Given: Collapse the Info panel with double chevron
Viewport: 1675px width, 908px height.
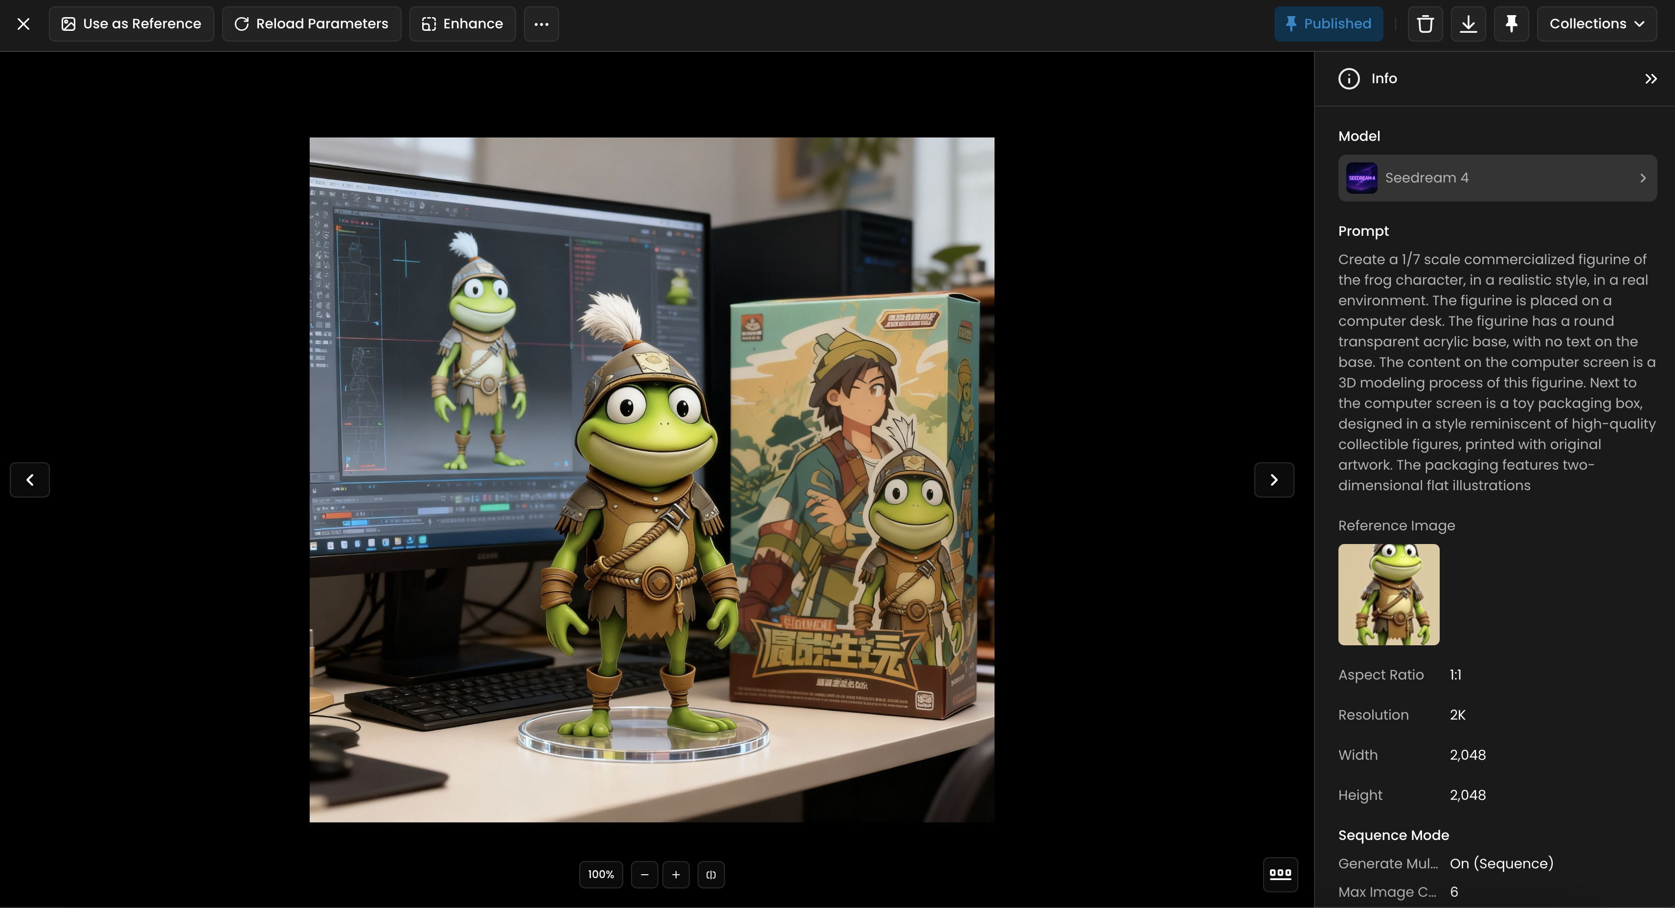Looking at the screenshot, I should pos(1650,79).
